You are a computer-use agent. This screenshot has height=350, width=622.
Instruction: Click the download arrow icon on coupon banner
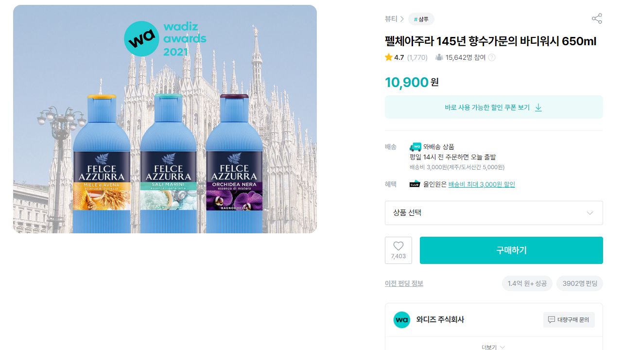coord(538,107)
